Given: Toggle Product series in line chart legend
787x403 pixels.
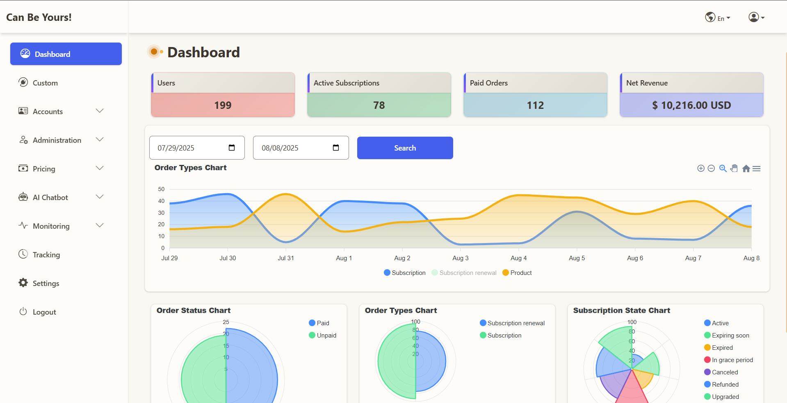Looking at the screenshot, I should 517,273.
